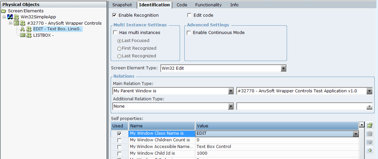The width and height of the screenshot is (378, 159).
Task: Click the letter A icon beside EDIT
Action: (x=23, y=29)
